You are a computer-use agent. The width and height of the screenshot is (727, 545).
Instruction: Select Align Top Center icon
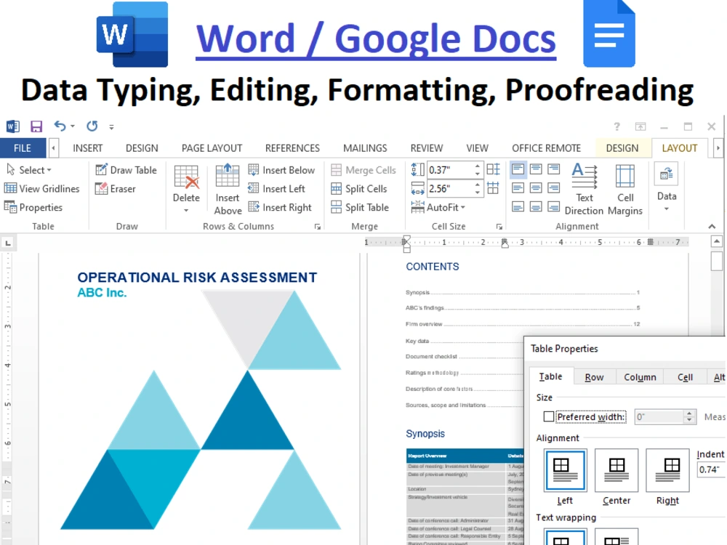click(x=536, y=169)
